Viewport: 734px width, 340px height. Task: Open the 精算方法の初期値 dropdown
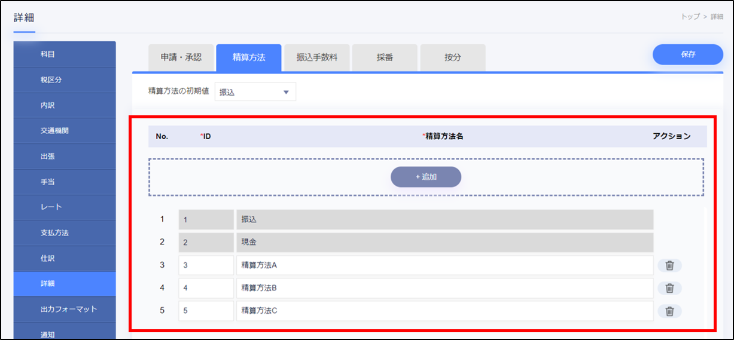point(255,92)
